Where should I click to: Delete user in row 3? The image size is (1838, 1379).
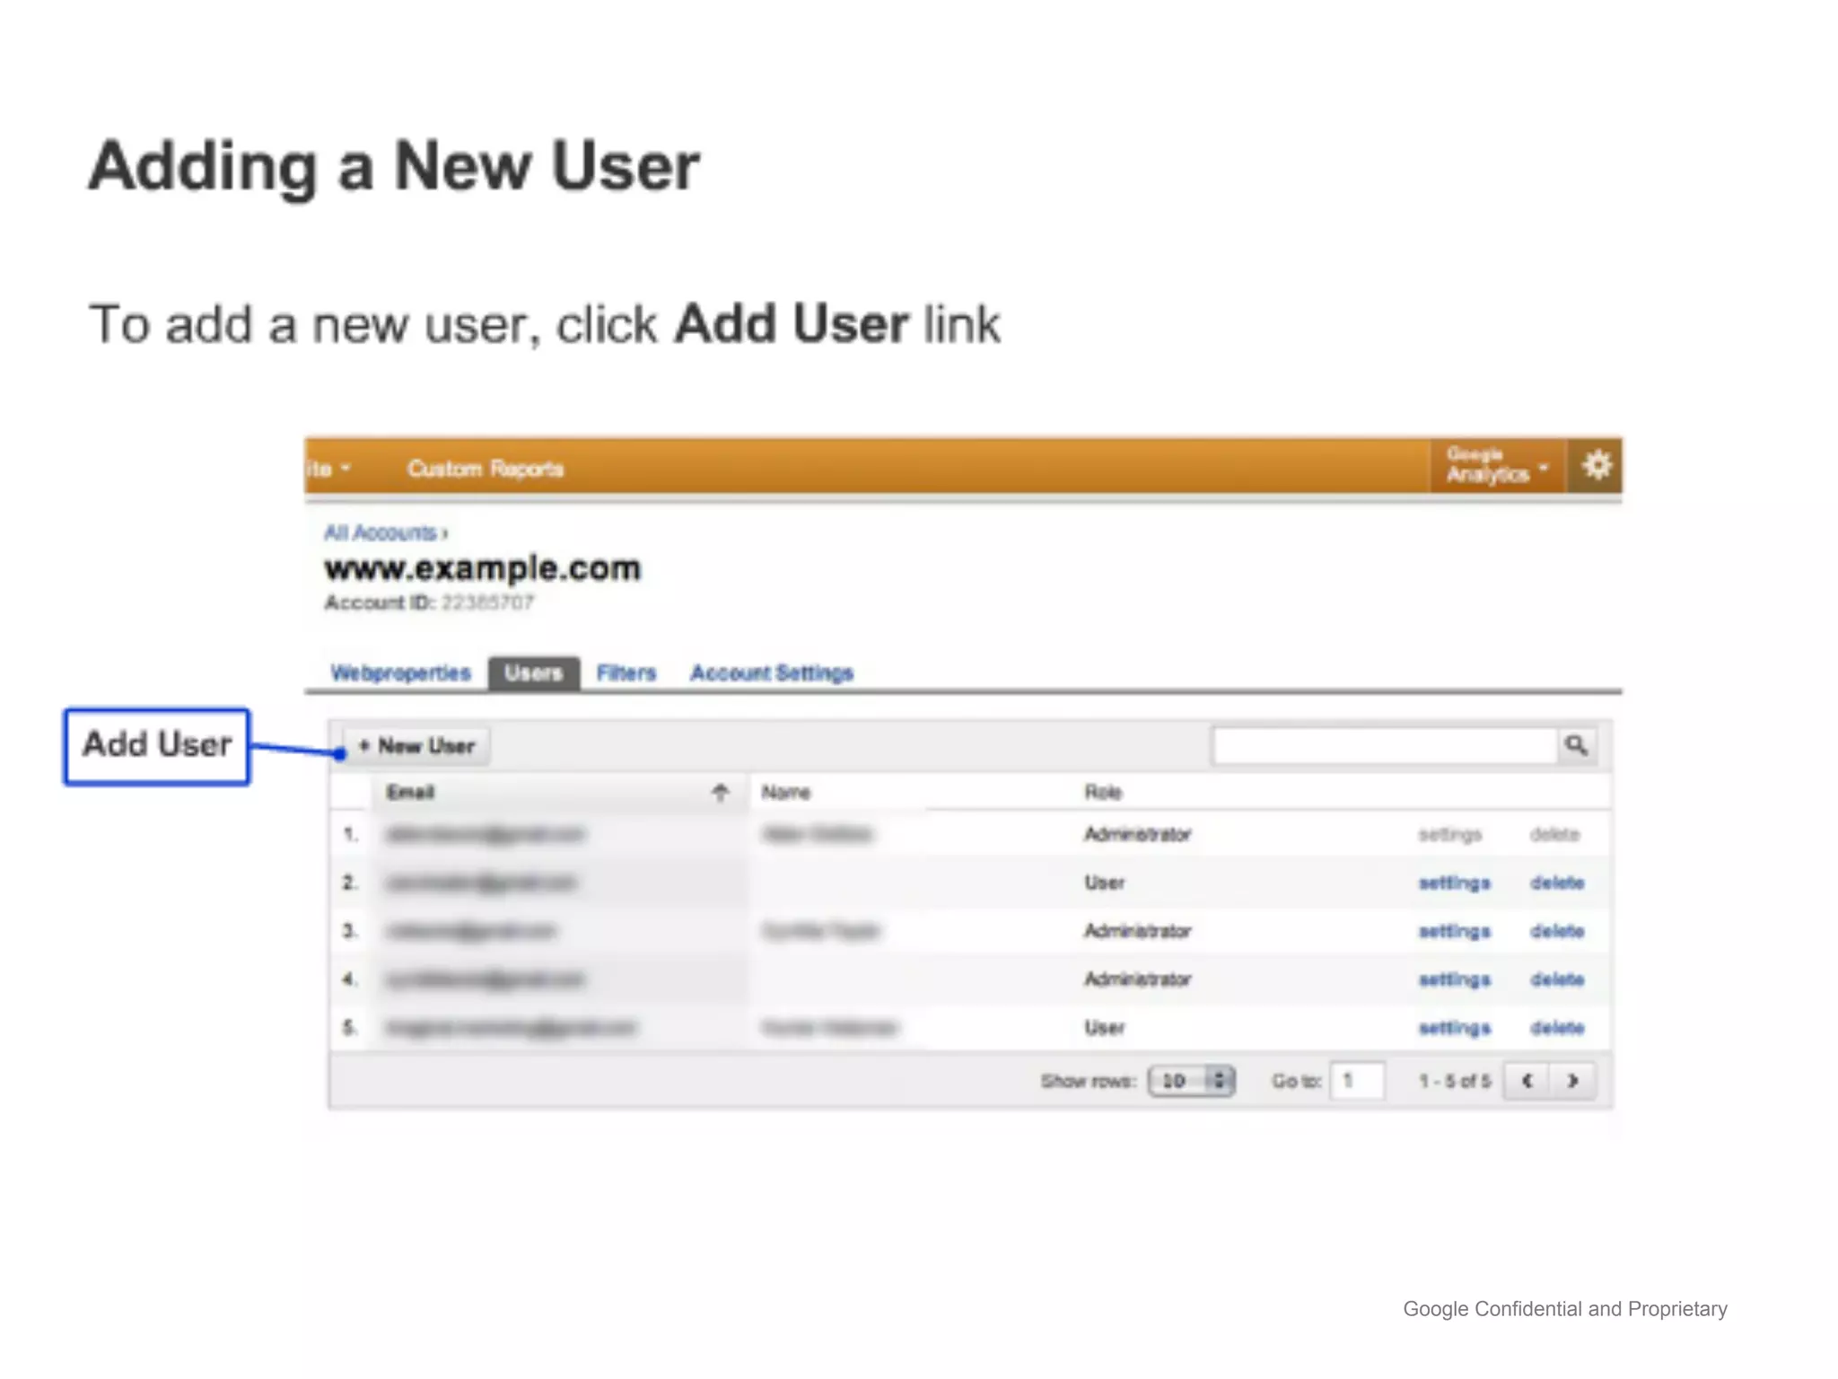1556,931
